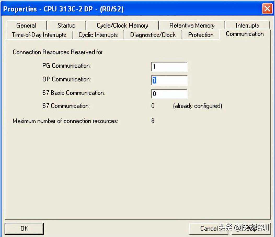
Task: Select the Communication tab
Action: pyautogui.click(x=245, y=34)
